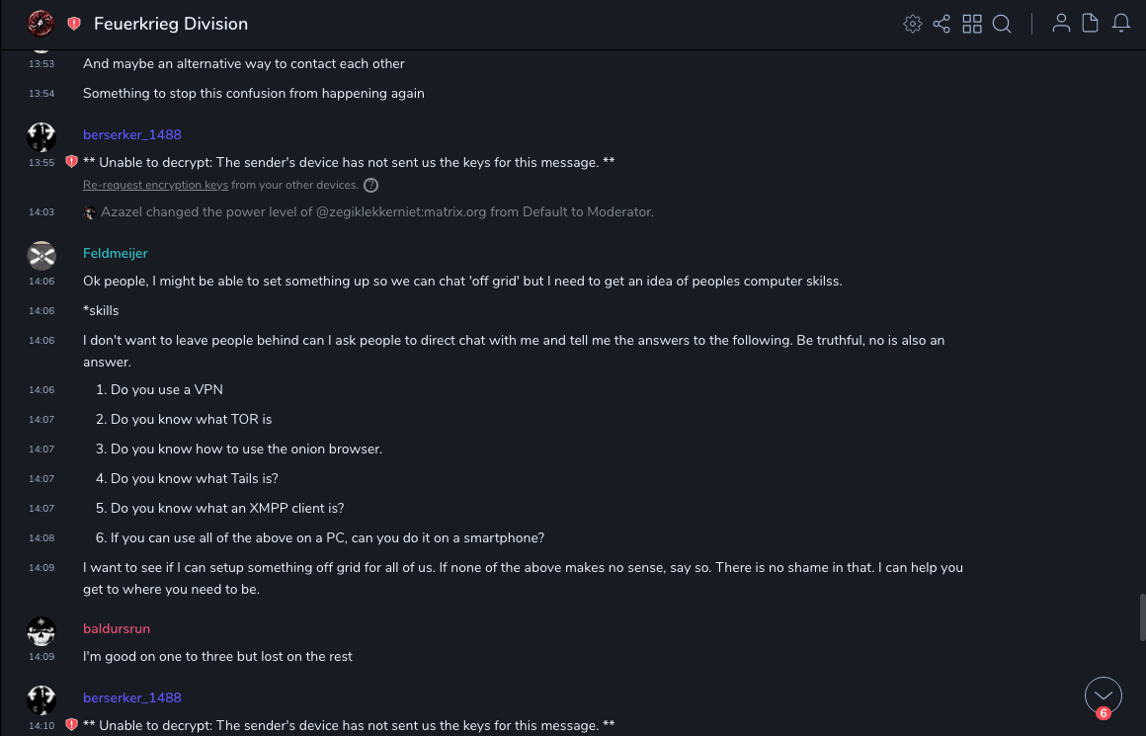1146x736 pixels.
Task: Click the Feuerkrieg Division room title
Action: click(170, 24)
